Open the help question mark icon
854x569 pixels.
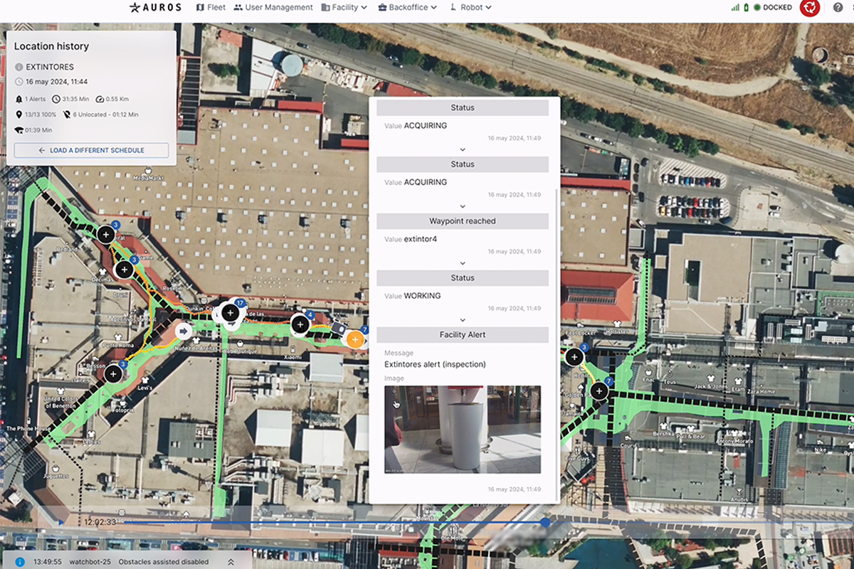838,8
